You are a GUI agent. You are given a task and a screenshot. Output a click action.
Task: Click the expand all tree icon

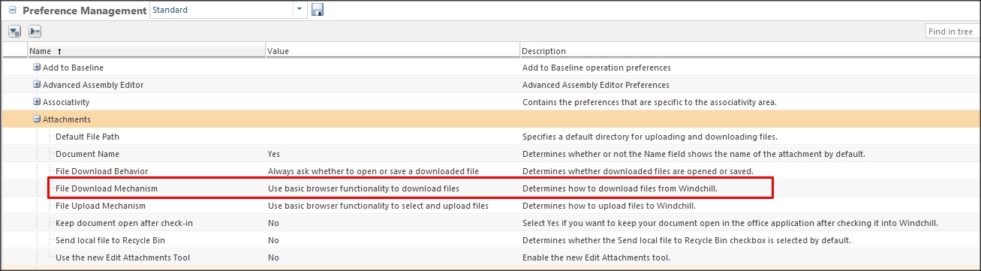coord(15,32)
